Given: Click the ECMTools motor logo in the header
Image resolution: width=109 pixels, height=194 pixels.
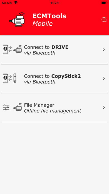Looking at the screenshot, I should pyautogui.click(x=17, y=20).
